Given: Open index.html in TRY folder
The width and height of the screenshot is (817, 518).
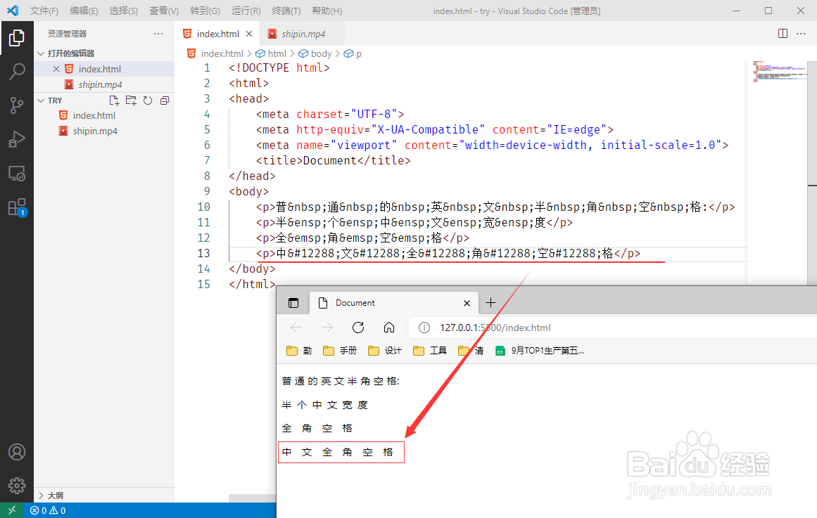Looking at the screenshot, I should 104,115.
